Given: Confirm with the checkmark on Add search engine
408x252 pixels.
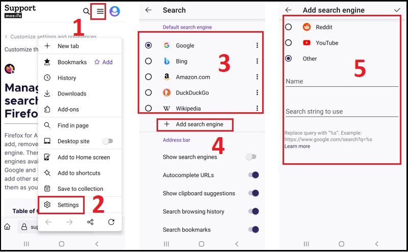Looking at the screenshot, I should pos(397,10).
